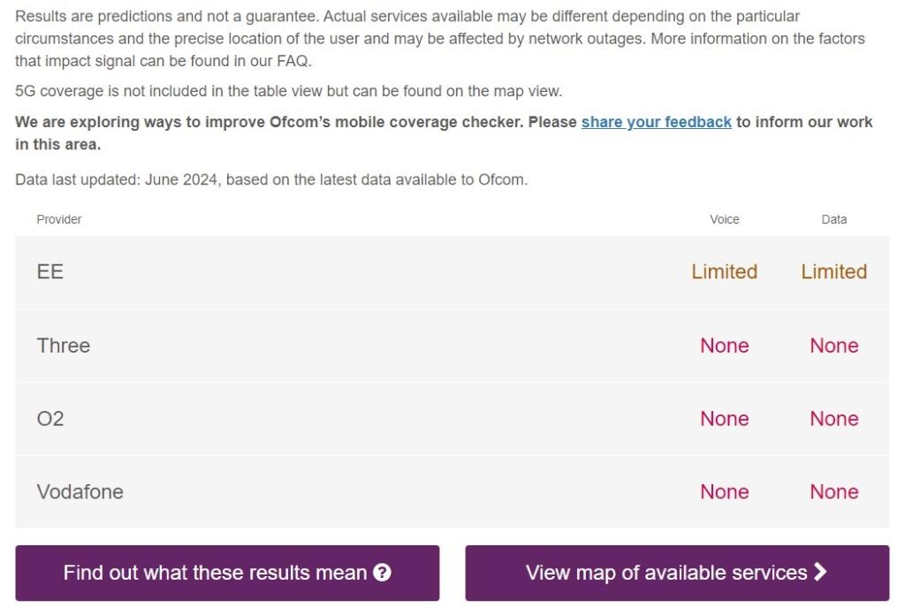Click O2's "None" Data coverage value
This screenshot has height=608, width=905.
833,419
